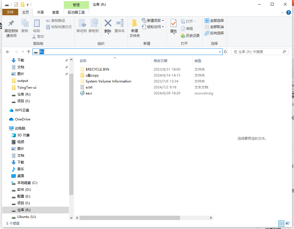
Task: Switch to the View (查看) tab
Action: tap(56, 12)
